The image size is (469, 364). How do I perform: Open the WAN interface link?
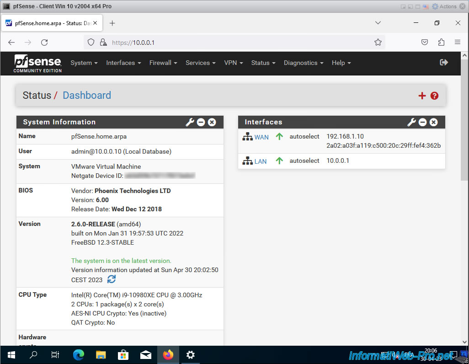[261, 137]
